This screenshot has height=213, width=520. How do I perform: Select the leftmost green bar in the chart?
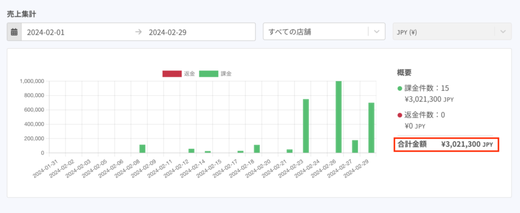click(143, 149)
